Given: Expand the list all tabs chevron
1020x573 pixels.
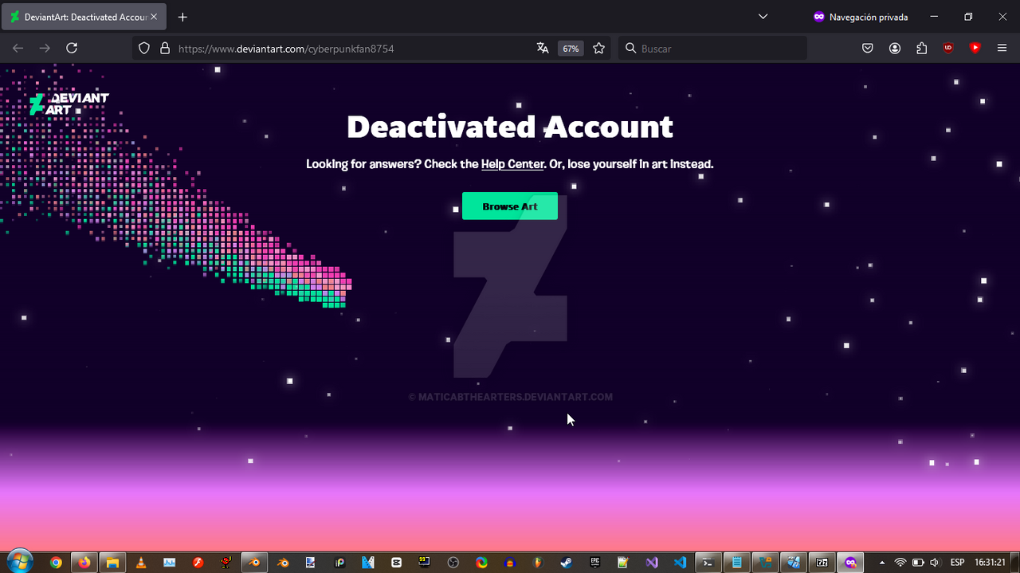Looking at the screenshot, I should [763, 17].
